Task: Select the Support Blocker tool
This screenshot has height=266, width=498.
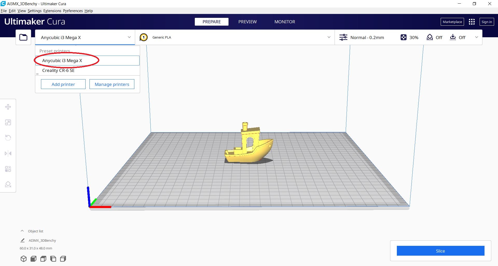Action: [x=8, y=184]
